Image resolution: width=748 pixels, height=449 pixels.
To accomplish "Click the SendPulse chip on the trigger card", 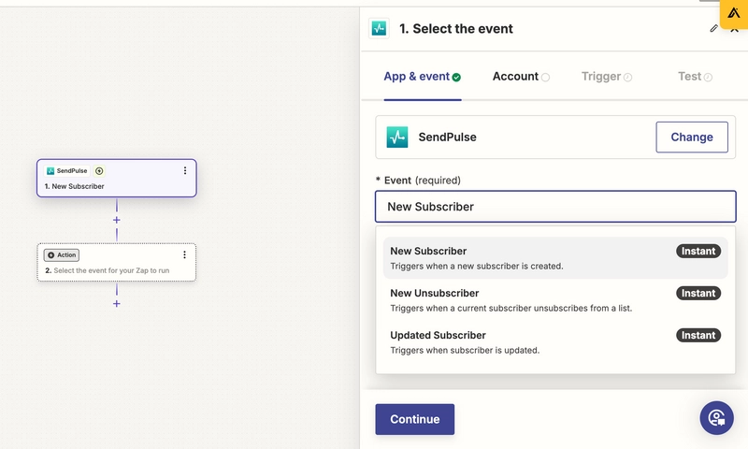I will pyautogui.click(x=66, y=171).
